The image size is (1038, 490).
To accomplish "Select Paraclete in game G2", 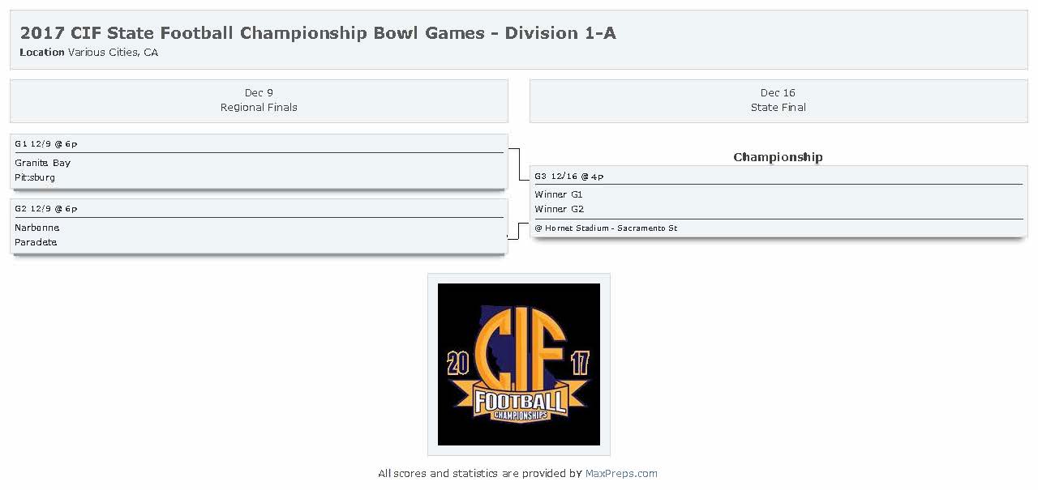I will [x=36, y=242].
